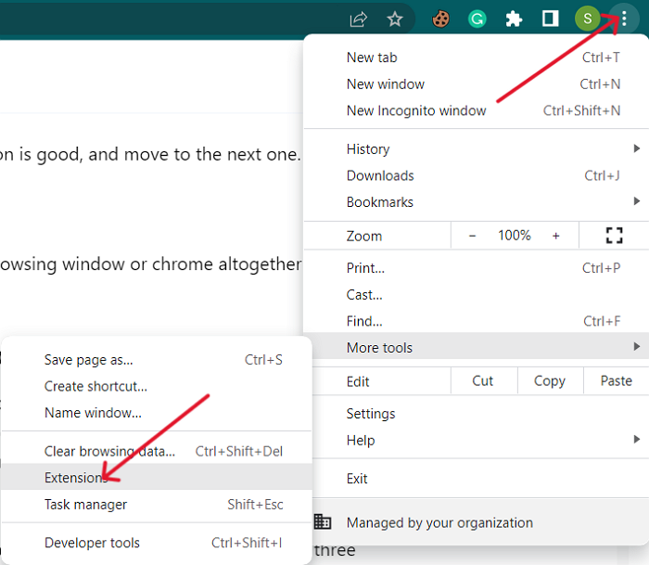Choose Print... from the Chrome menu

476,268
